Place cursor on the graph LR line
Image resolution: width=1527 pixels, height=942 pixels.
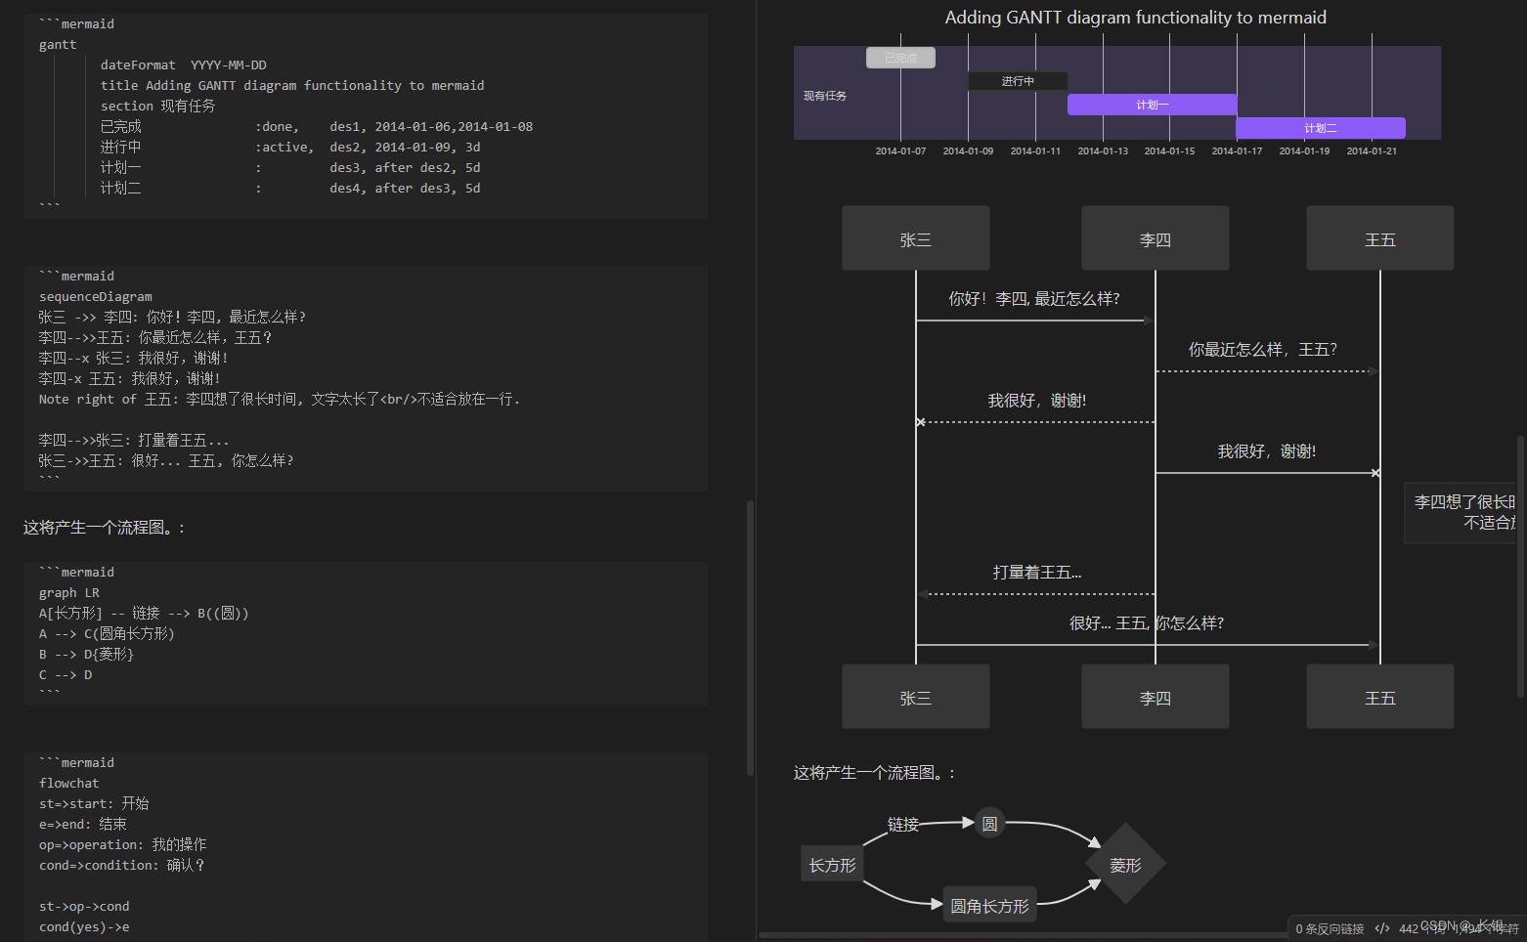tap(69, 593)
